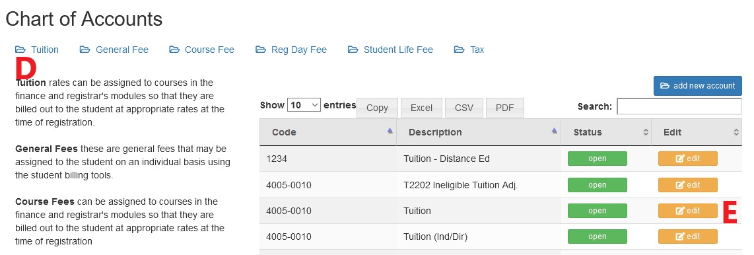754x255 pixels.
Task: Focus the Search input field
Action: (679, 106)
